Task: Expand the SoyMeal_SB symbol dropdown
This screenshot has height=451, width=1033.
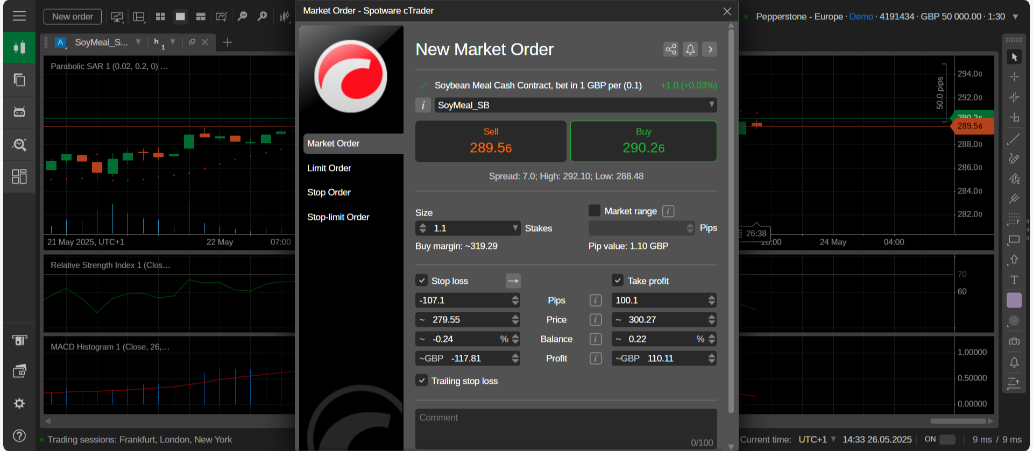Action: click(711, 105)
